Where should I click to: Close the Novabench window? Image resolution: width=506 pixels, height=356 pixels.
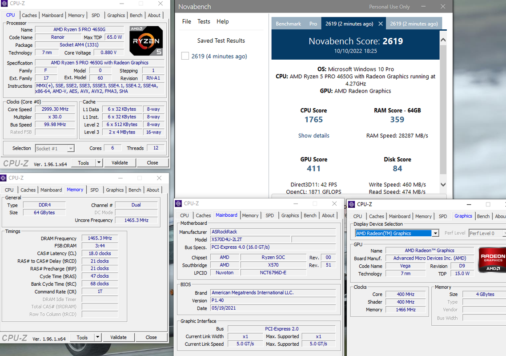(x=443, y=7)
